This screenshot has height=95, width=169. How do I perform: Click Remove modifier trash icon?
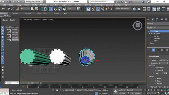pyautogui.click(x=162, y=50)
